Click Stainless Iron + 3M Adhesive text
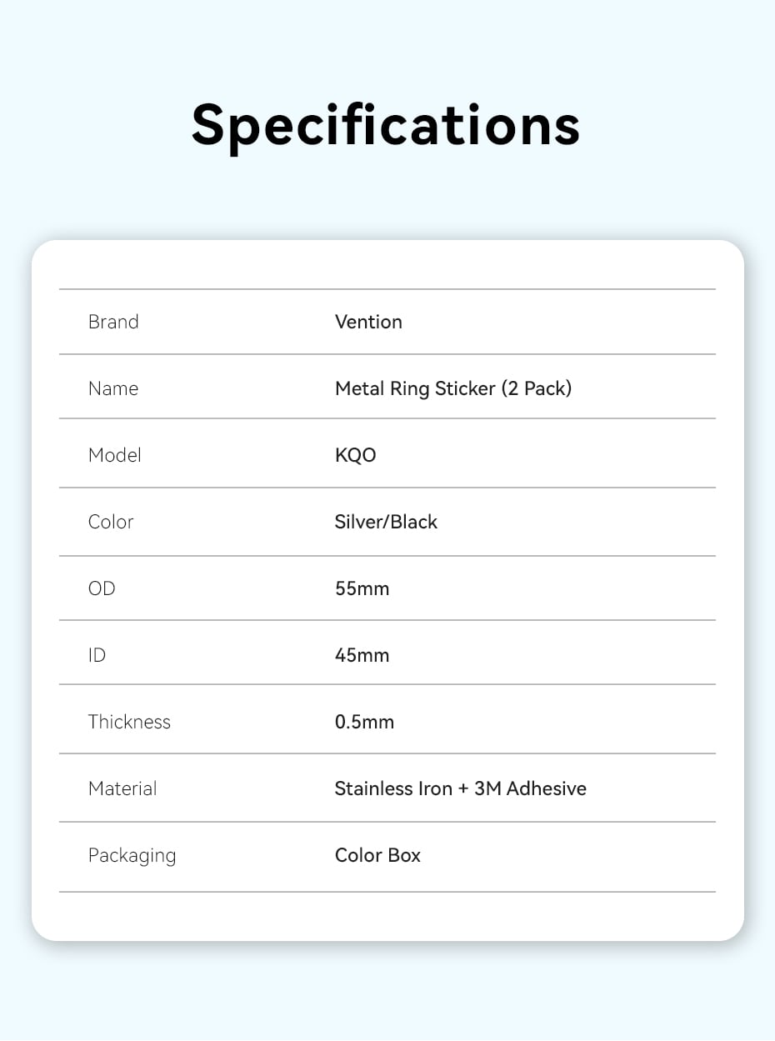Image resolution: width=775 pixels, height=1041 pixels. click(461, 788)
